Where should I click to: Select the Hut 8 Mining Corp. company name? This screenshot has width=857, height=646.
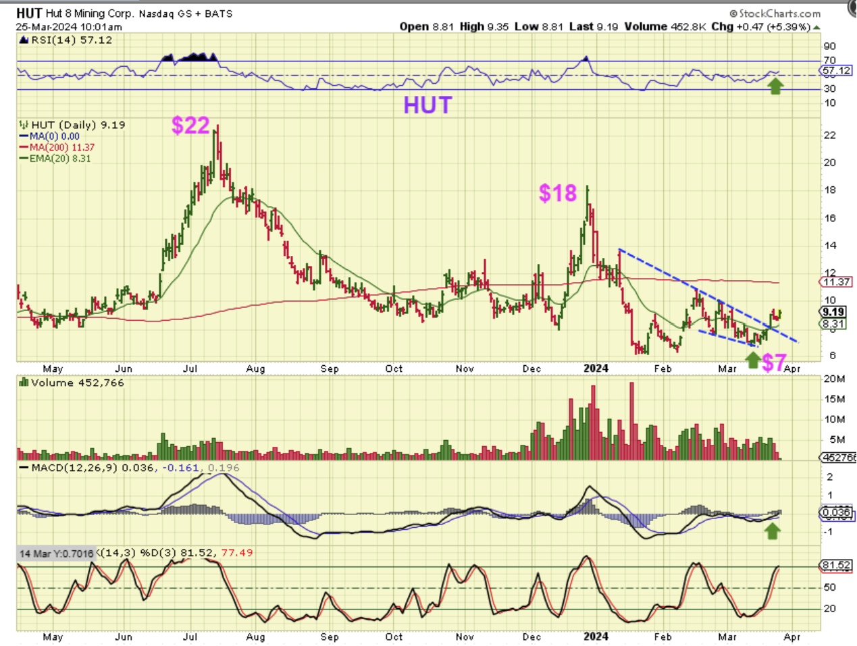90,14
